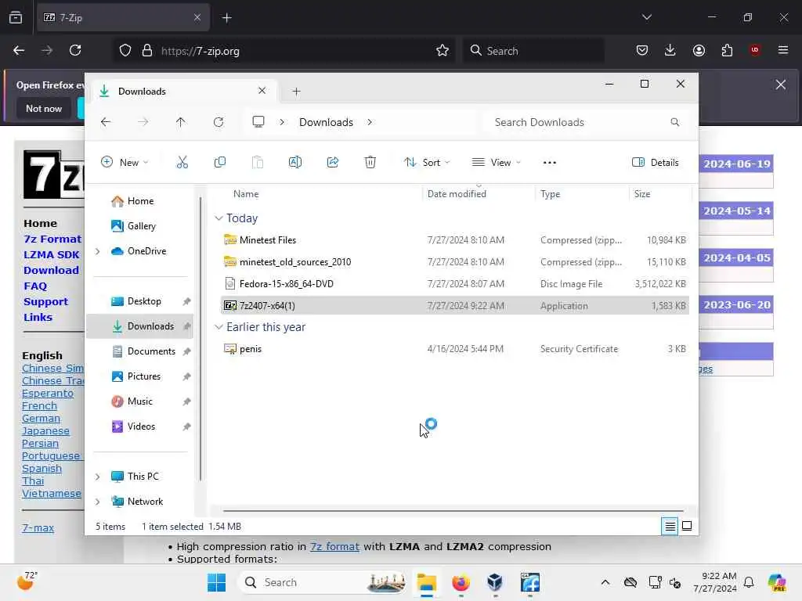Select the Fedora-15-x86_64-DVD disc image
The width and height of the screenshot is (802, 601).
pos(455,283)
